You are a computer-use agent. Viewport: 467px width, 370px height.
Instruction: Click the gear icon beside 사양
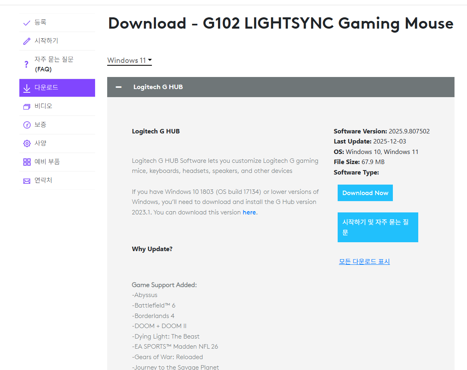27,143
